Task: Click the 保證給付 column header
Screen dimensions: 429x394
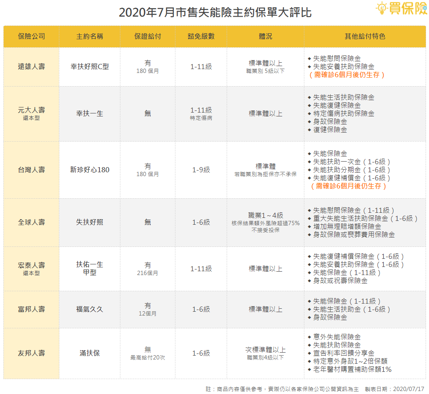Action: pos(147,36)
